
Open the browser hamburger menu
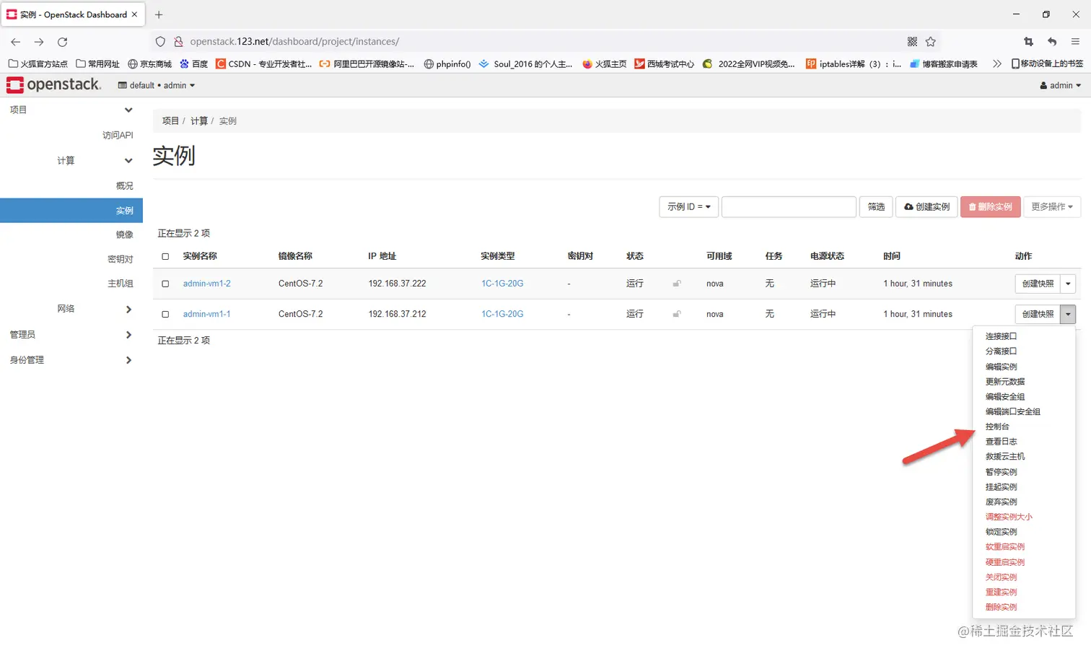click(x=1075, y=42)
